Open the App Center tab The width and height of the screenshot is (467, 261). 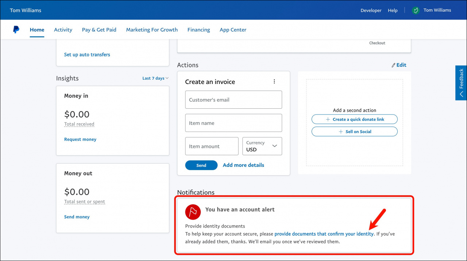tap(233, 30)
